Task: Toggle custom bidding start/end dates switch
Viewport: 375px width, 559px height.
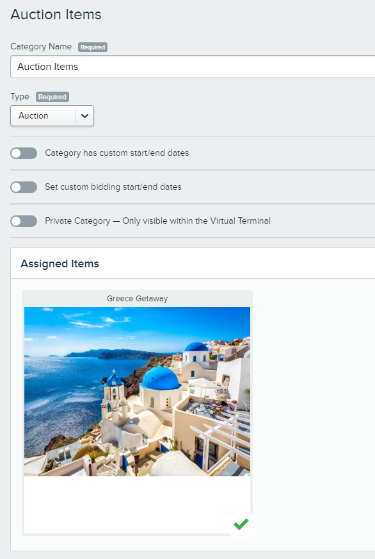Action: click(x=24, y=187)
